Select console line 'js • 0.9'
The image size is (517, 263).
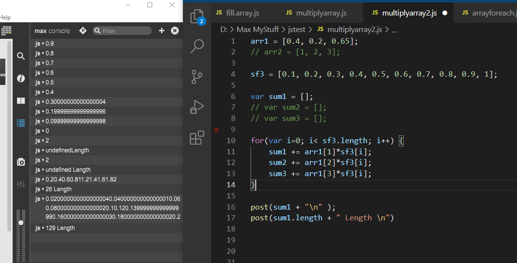pos(107,44)
